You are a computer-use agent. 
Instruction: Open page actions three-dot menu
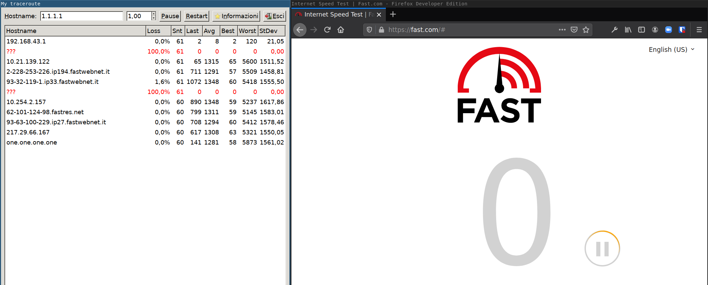(562, 30)
